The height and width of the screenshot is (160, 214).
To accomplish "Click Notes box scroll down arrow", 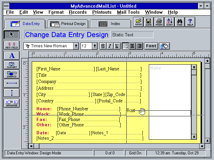I will [194, 137].
